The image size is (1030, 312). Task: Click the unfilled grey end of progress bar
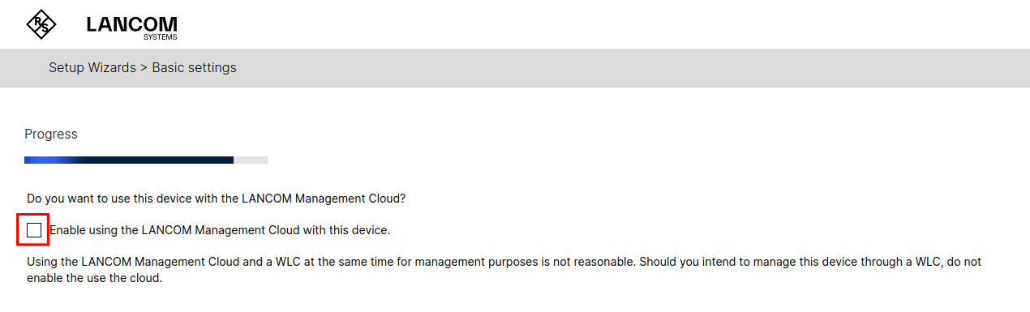click(x=251, y=160)
